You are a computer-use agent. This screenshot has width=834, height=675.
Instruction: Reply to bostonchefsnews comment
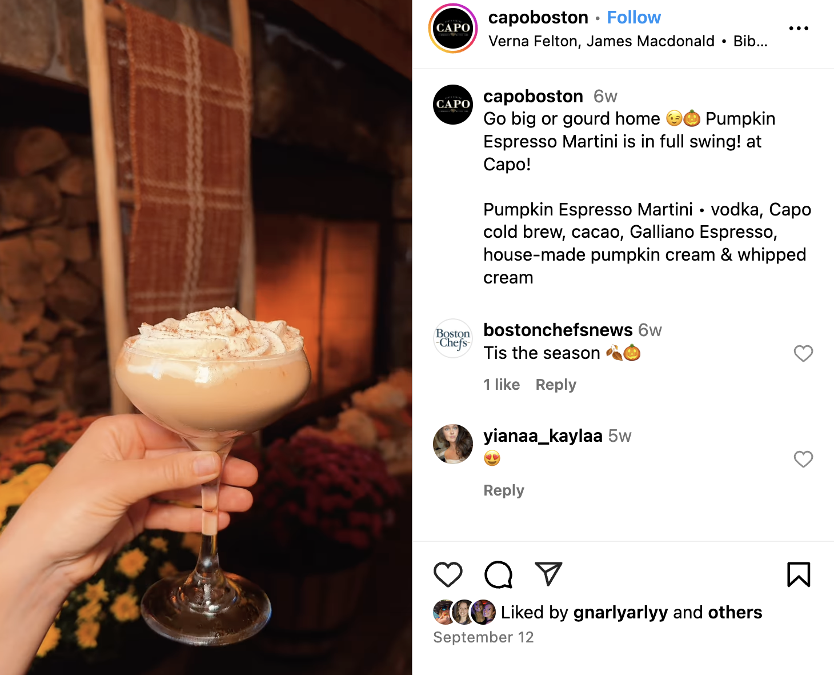click(556, 385)
